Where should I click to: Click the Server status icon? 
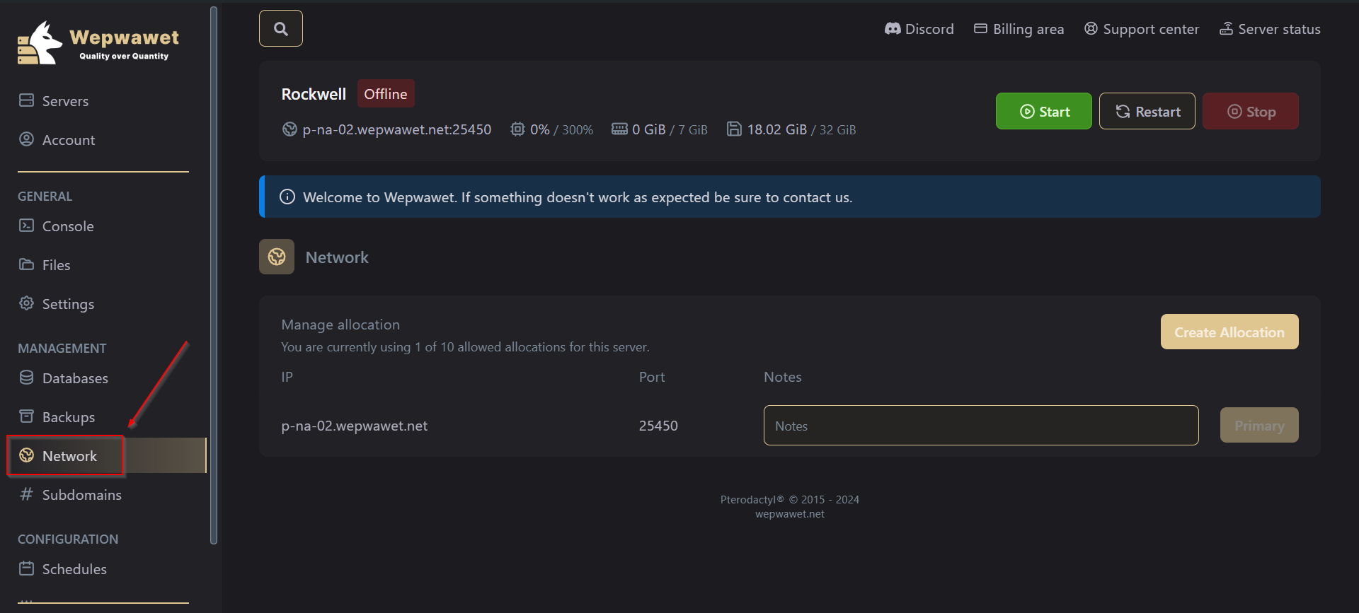pos(1226,29)
